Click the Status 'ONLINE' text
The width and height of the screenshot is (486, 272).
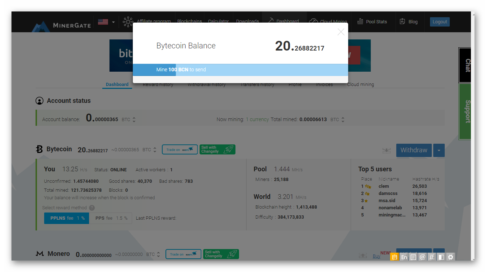[x=118, y=170]
